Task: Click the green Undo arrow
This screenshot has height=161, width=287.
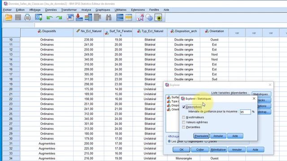Action: [x=49, y=18]
